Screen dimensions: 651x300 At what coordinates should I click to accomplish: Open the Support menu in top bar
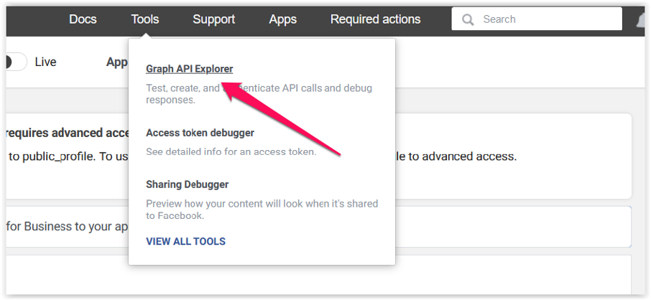tap(214, 19)
